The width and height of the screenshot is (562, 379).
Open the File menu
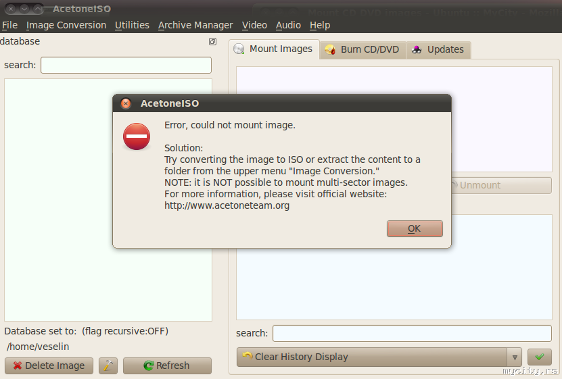point(9,25)
